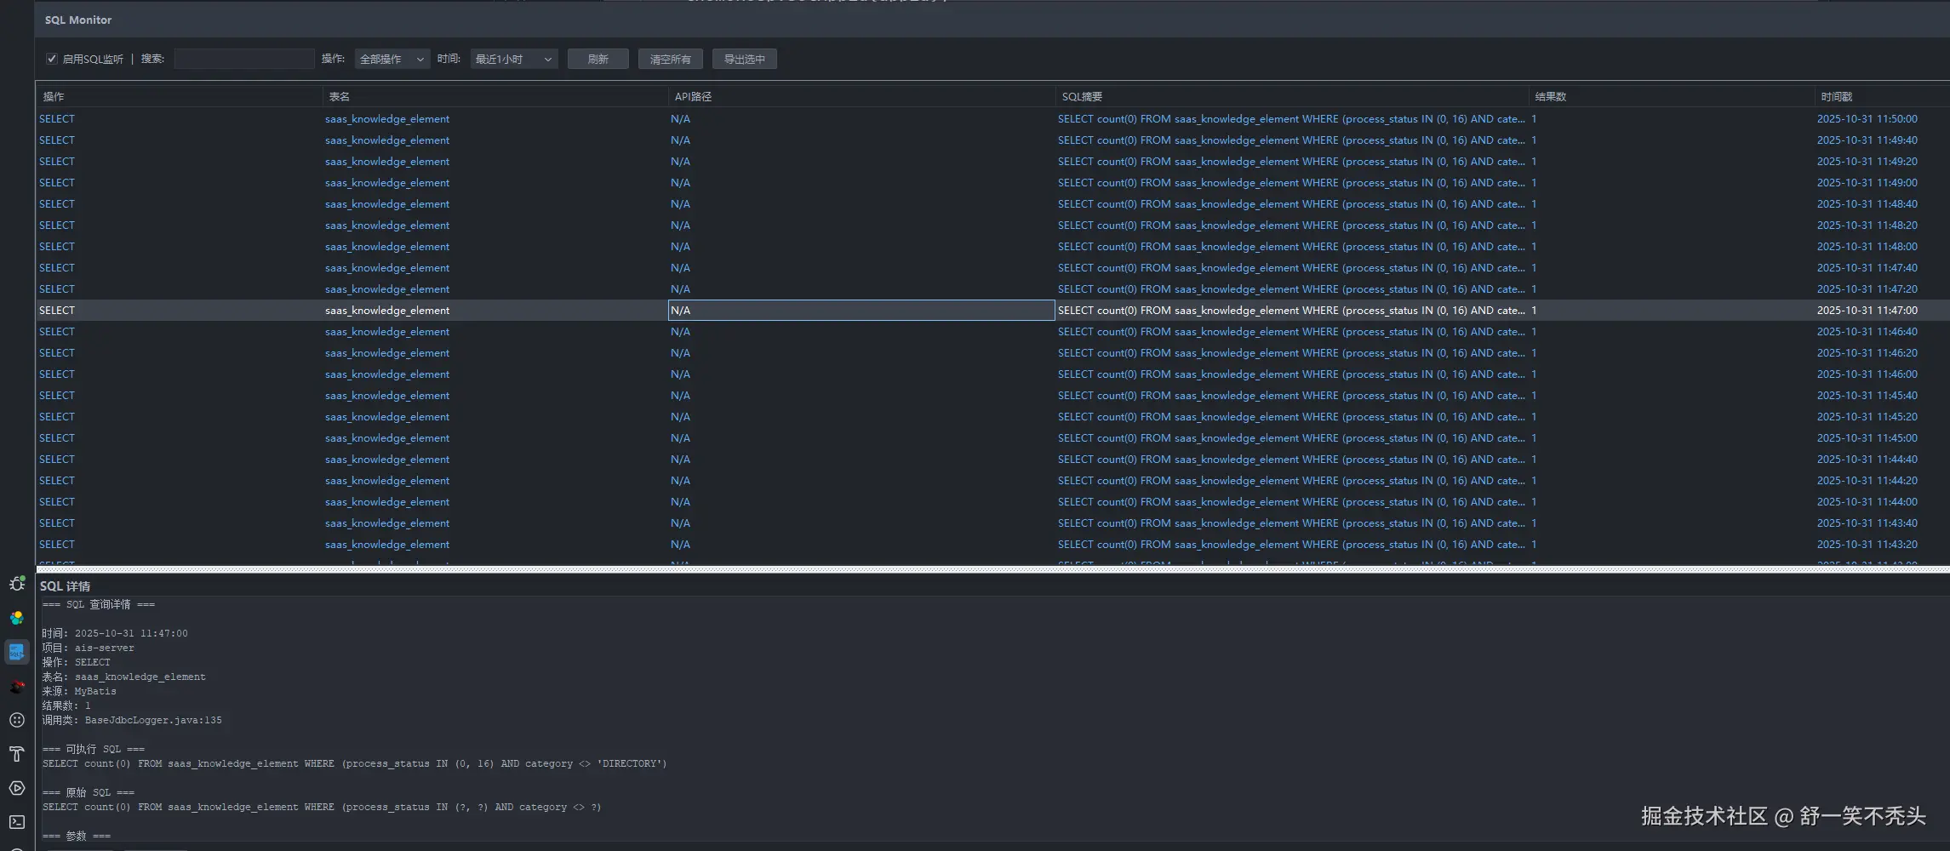Select the row timestamped 2025-10-31 11:45:40
Screen dimensions: 1950x851
click(x=992, y=396)
